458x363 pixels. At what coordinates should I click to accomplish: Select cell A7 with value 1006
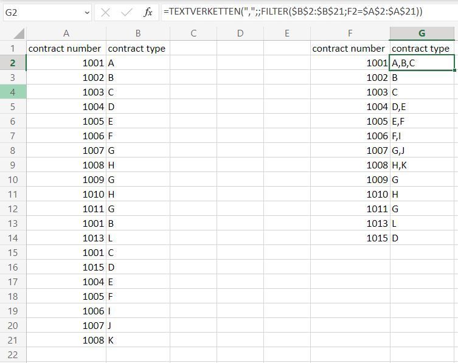pos(66,136)
